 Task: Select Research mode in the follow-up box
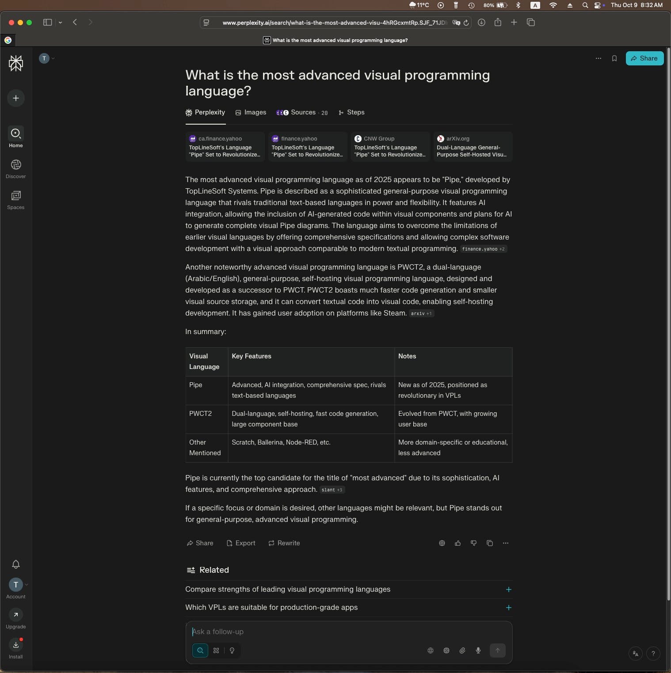216,650
